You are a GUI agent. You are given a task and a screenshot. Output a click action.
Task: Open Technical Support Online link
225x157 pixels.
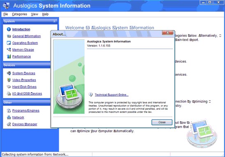click(x=112, y=95)
